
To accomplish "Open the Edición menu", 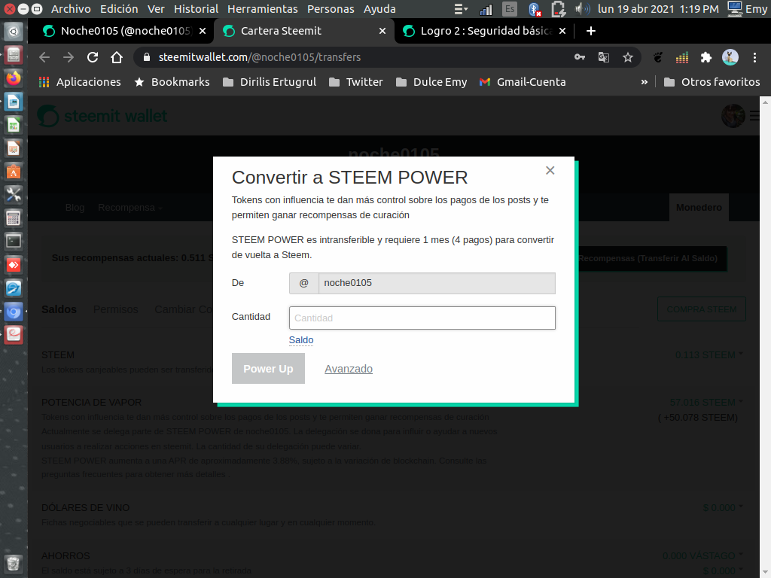I will 119,9.
